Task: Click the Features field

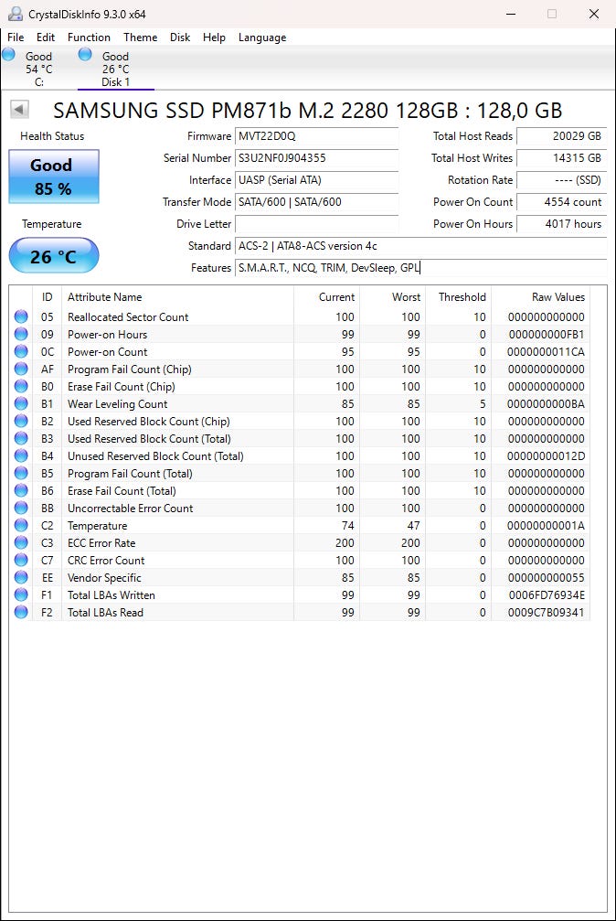Action: pos(420,268)
